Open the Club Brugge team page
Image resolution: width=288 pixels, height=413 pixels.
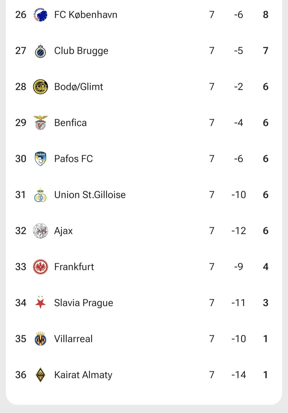(x=81, y=51)
